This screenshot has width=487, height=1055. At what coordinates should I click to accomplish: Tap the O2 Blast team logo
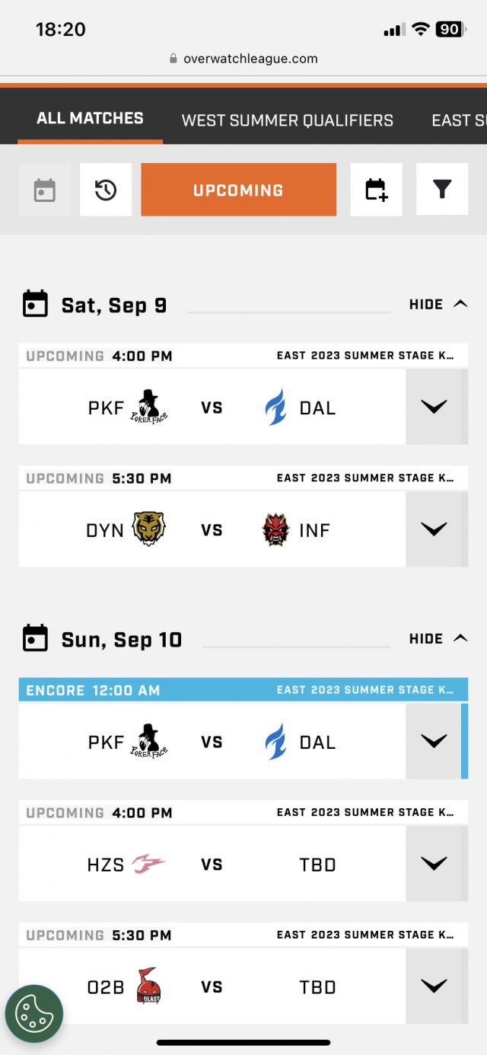click(149, 986)
